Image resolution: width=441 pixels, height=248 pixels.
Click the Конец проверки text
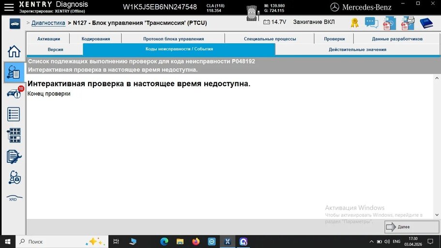click(x=49, y=94)
